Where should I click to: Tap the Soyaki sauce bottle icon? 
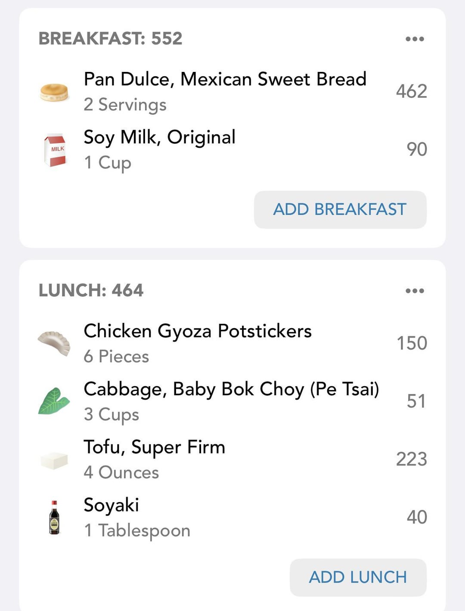(54, 517)
